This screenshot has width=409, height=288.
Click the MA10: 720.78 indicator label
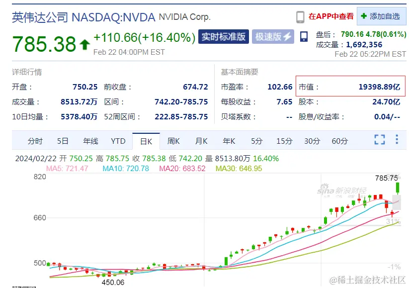[126, 169]
